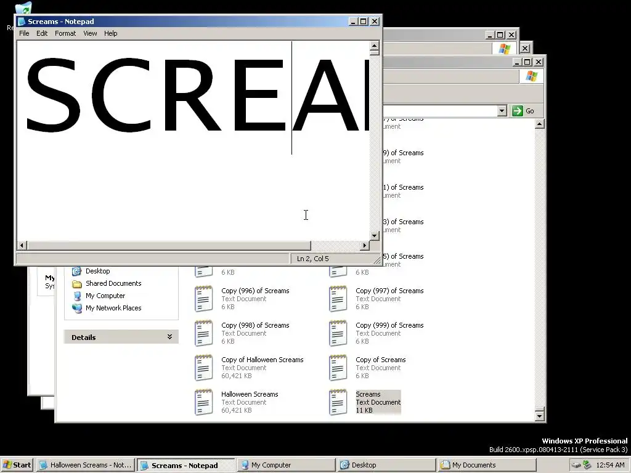Click the Desktop sidebar icon
The height and width of the screenshot is (473, 631).
tap(76, 271)
